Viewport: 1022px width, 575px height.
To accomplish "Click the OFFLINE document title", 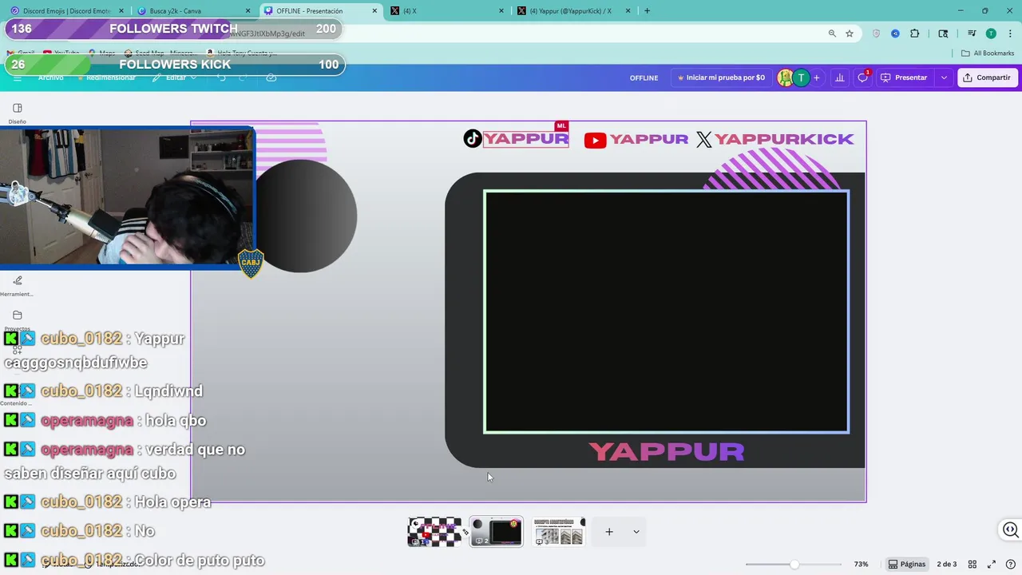I will 644,77.
